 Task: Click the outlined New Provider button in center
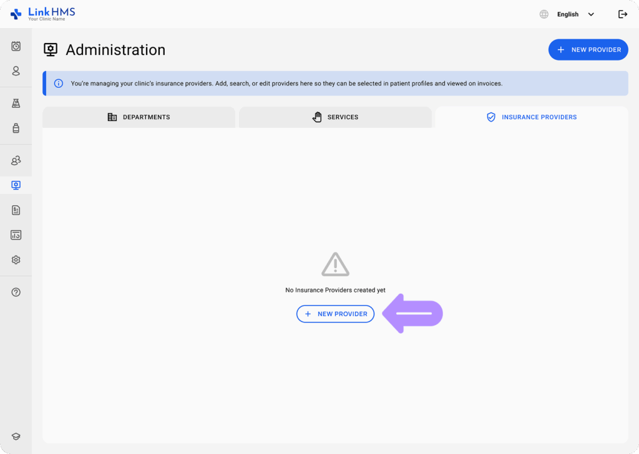click(x=335, y=314)
